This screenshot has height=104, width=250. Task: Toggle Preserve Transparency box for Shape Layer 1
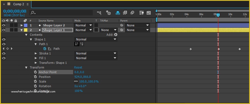pyautogui.click(x=96, y=30)
